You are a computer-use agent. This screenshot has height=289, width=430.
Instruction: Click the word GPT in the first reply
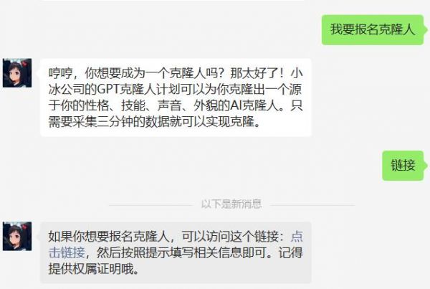click(x=109, y=89)
